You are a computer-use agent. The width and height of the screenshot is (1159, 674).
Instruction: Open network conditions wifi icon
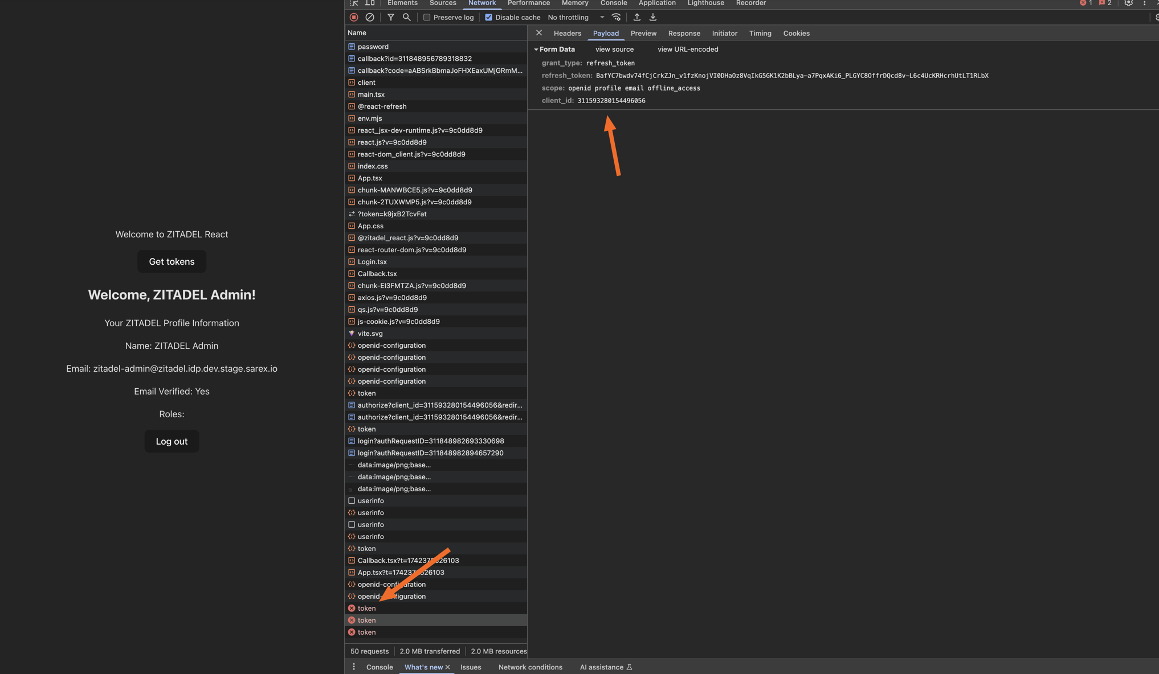(616, 17)
